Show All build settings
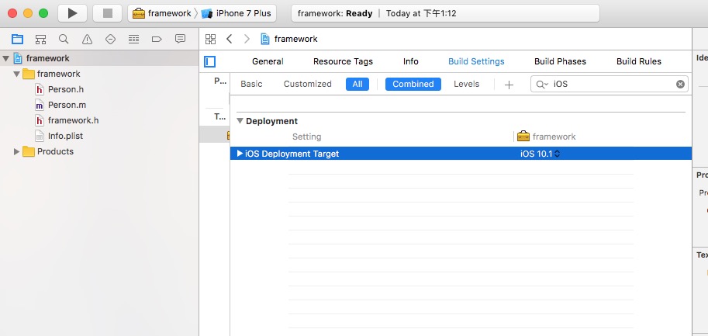Screen dimensions: 708x336 (x=357, y=84)
